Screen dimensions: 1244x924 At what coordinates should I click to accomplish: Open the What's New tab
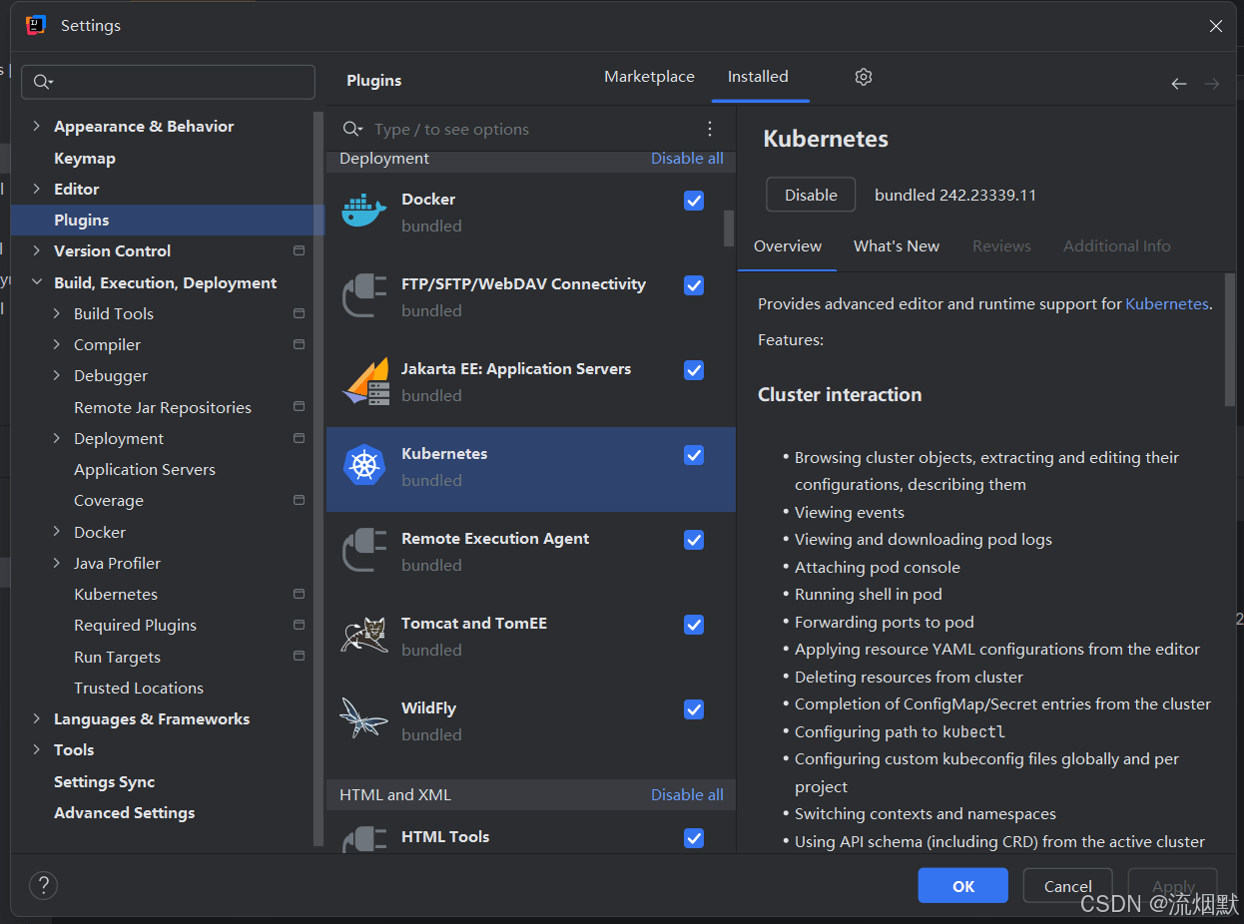coord(896,245)
